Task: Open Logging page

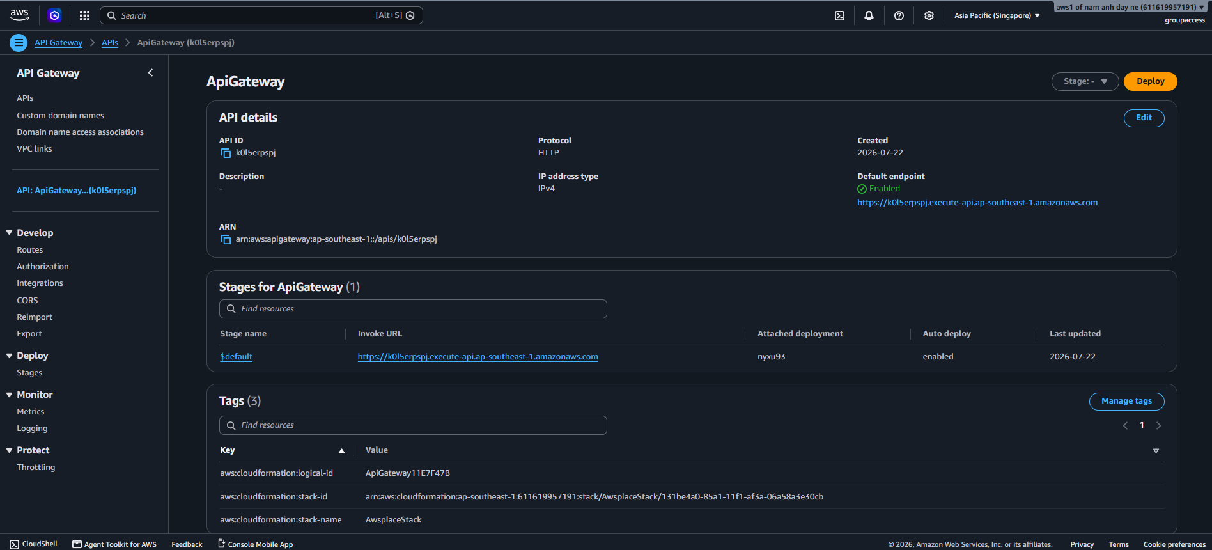Action: [x=32, y=428]
